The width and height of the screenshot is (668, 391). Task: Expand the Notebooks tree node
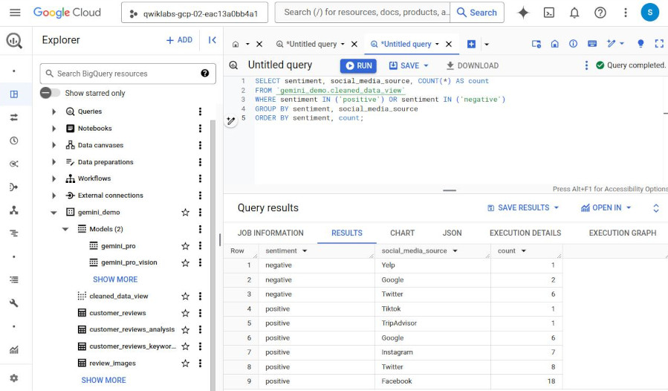point(53,129)
